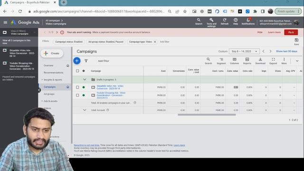Select all campaigns header checkbox
The width and height of the screenshot is (304, 171).
(x=77, y=71)
